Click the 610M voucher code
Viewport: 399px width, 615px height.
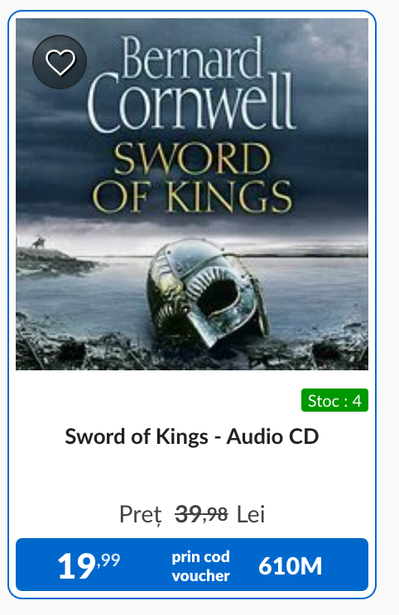291,566
